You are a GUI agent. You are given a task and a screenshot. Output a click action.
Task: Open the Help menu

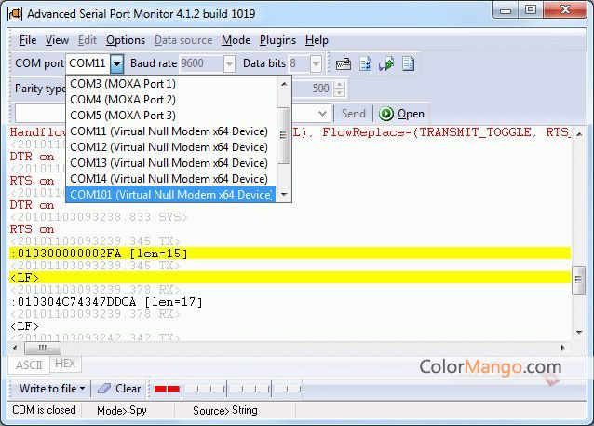click(x=317, y=40)
